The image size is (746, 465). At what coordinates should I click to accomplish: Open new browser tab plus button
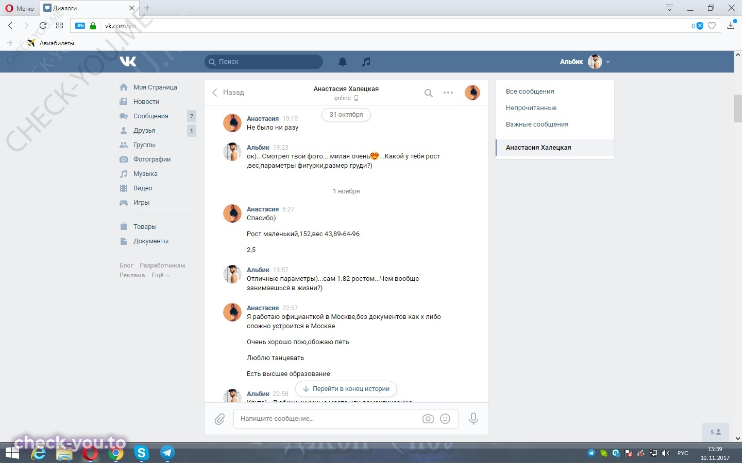point(147,8)
